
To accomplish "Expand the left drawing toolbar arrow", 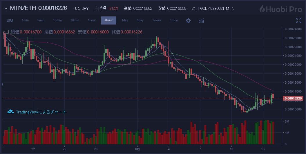I will (x=2, y=84).
